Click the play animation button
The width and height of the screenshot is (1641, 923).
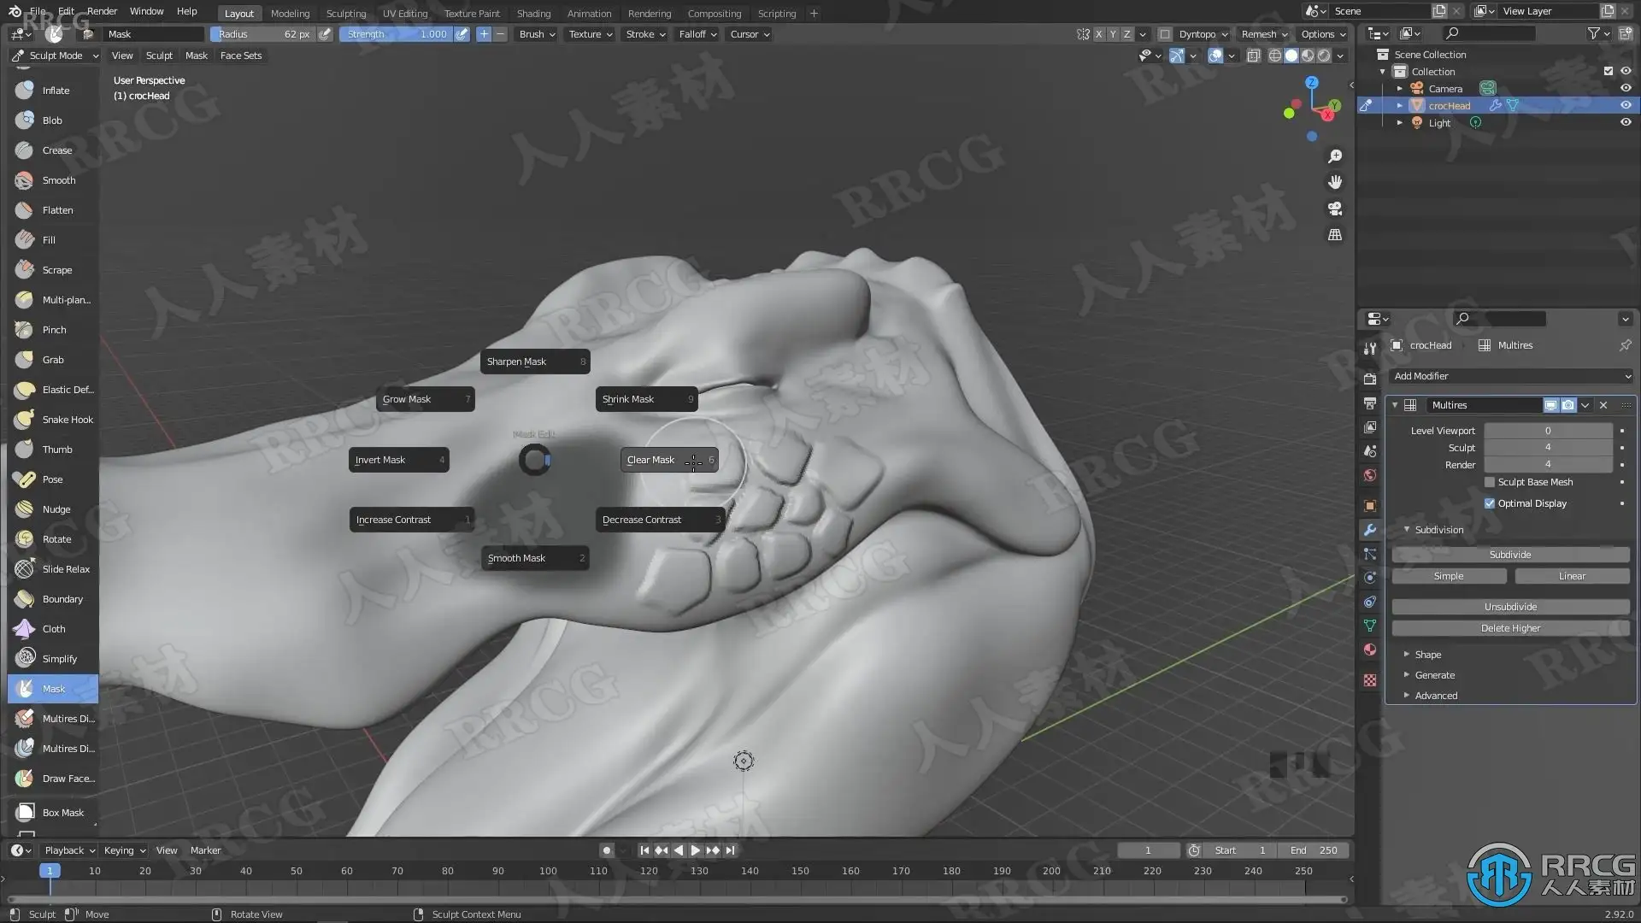(695, 850)
